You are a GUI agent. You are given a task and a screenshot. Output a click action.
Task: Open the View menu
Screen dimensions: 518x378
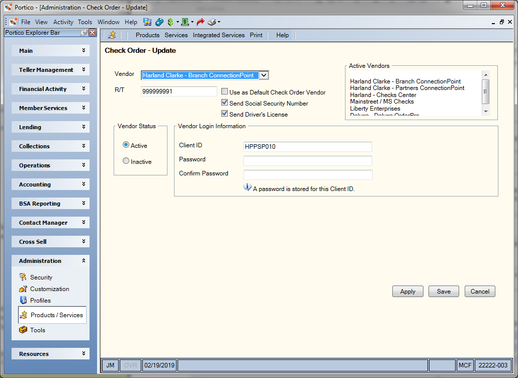tap(41, 22)
